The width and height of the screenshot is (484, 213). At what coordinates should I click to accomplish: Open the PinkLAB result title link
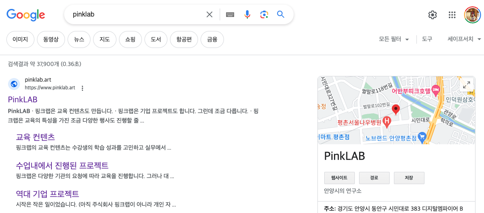(23, 100)
